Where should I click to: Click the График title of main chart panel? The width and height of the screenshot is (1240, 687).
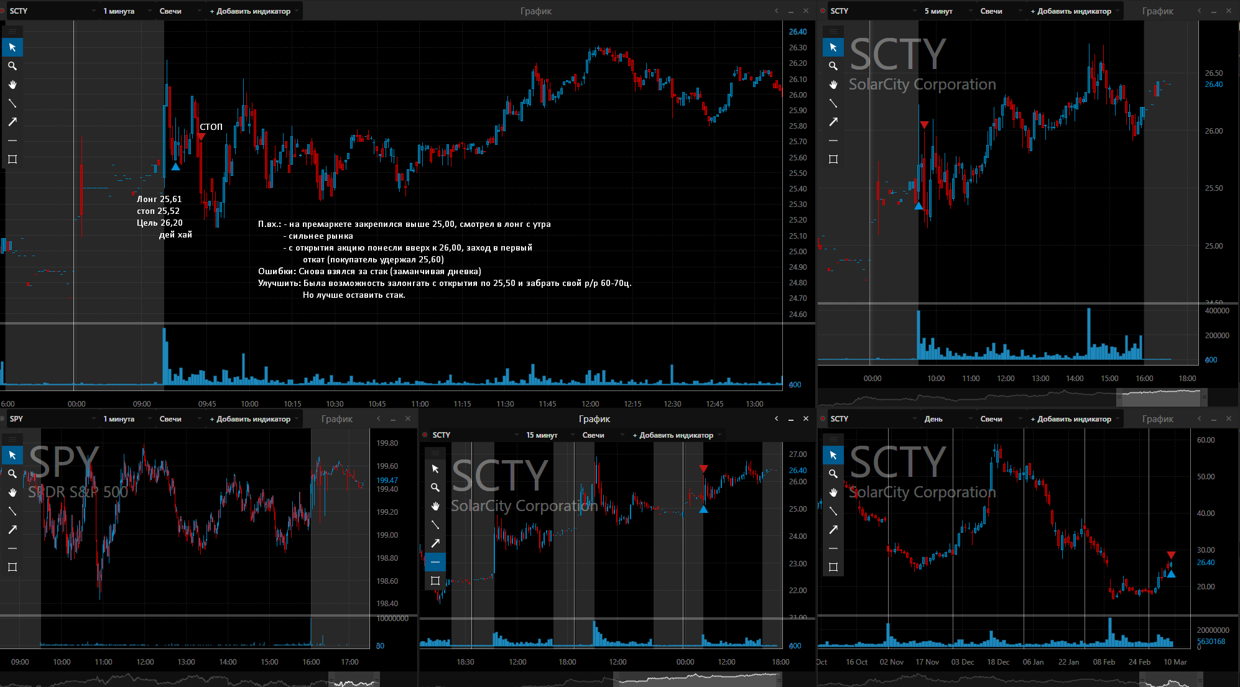pyautogui.click(x=536, y=11)
